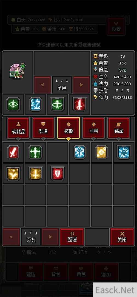
Task: Select the red swirling sword equipped skill
Action: click(79, 104)
